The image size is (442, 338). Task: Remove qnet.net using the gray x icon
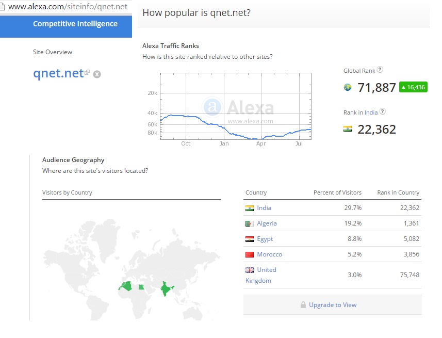pos(97,74)
